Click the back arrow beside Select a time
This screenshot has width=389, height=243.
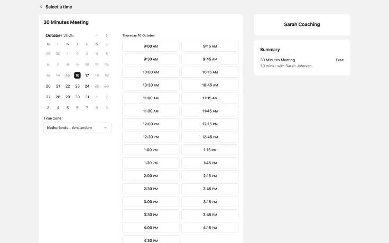click(41, 7)
